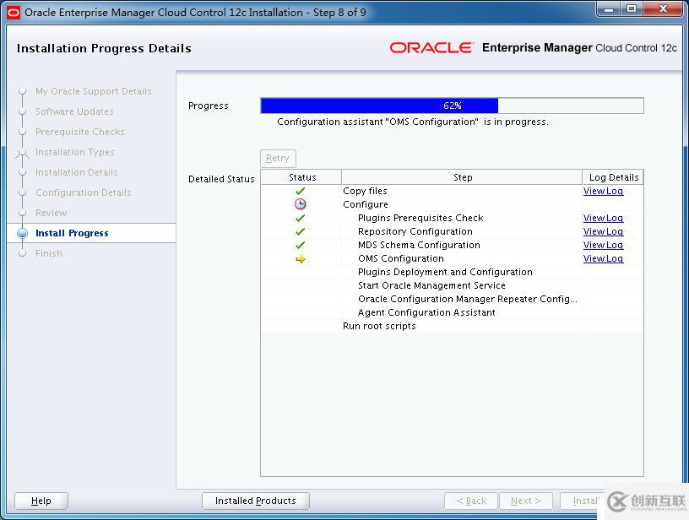Click the clock icon next to Configure step
The height and width of the screenshot is (520, 689).
(x=299, y=204)
